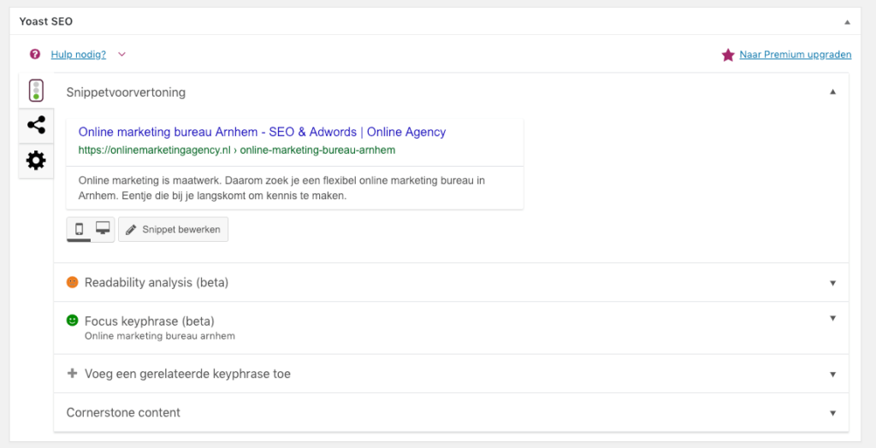Expand the Focus keyphrase (beta) section
The image size is (876, 448).
tap(451, 328)
